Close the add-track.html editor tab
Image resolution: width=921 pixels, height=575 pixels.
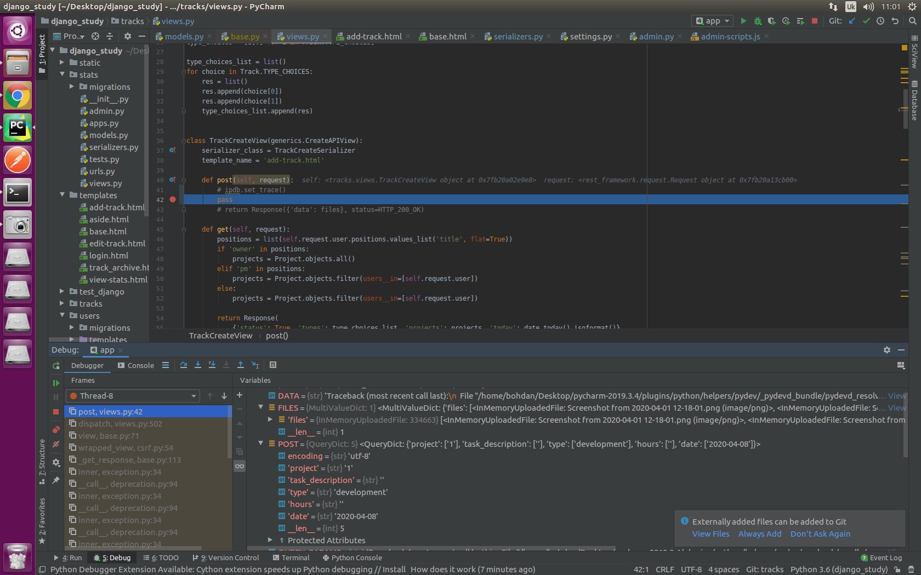(x=408, y=36)
